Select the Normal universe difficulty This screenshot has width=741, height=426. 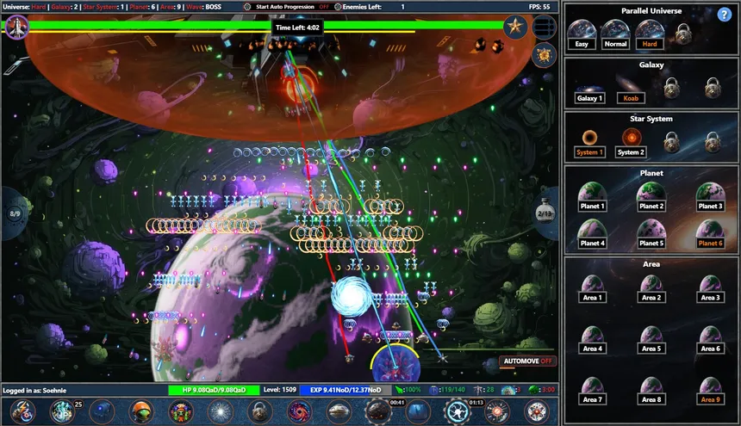(616, 35)
